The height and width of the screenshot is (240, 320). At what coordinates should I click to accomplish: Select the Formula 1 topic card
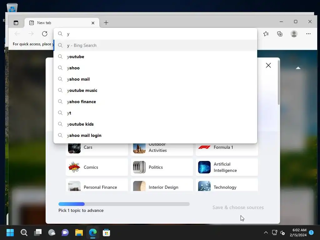coord(227,149)
